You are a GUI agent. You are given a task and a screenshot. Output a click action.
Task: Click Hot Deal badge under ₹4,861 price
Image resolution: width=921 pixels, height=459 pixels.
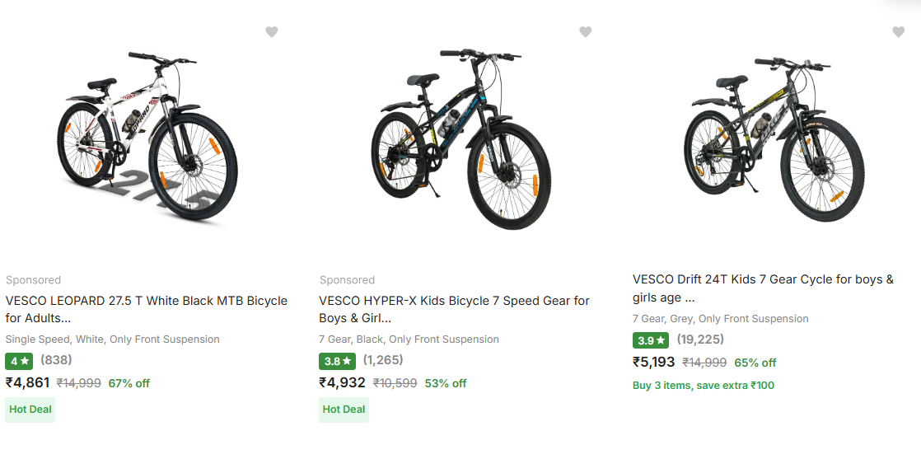click(30, 410)
